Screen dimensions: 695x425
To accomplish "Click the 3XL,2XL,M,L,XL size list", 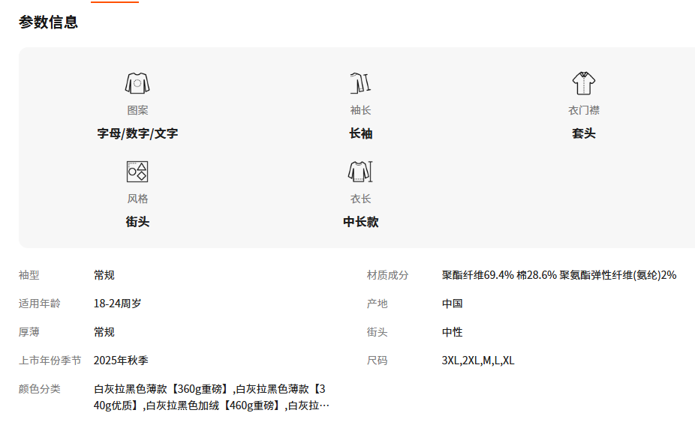I will tap(477, 361).
